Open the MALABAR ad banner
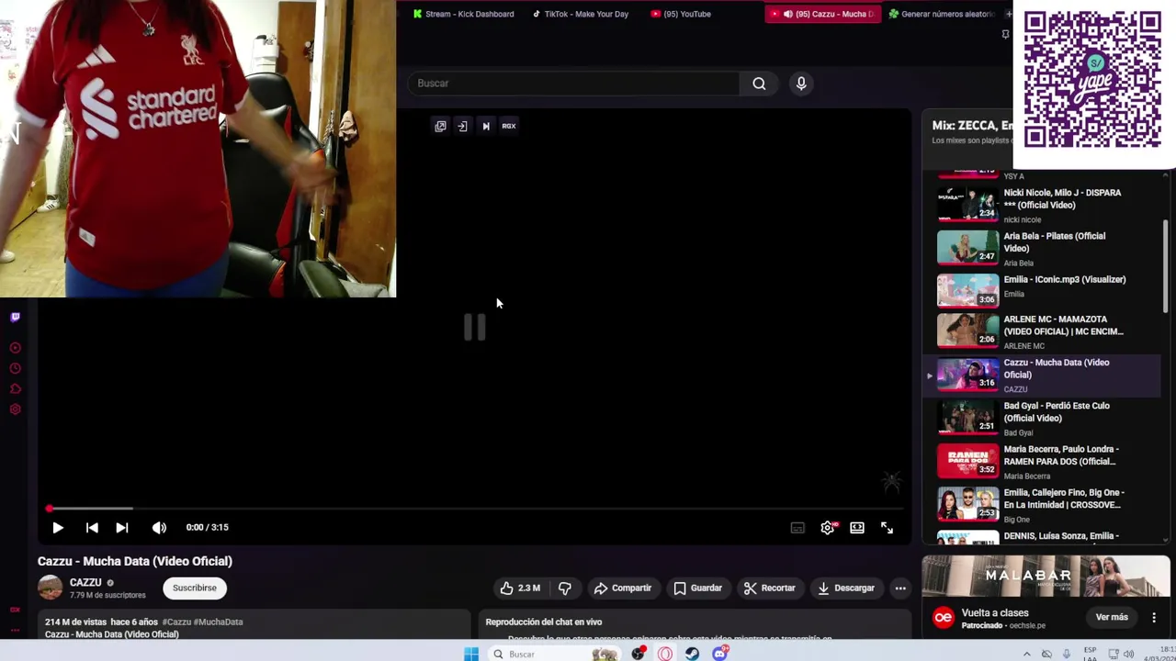 [x=1046, y=577]
